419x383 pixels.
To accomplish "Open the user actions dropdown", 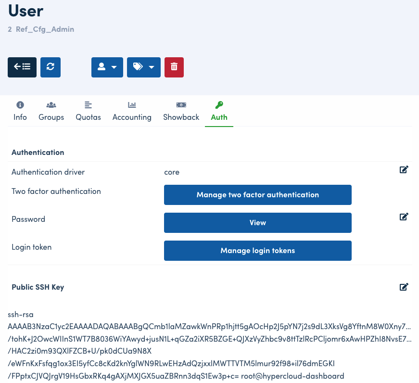I will 107,67.
